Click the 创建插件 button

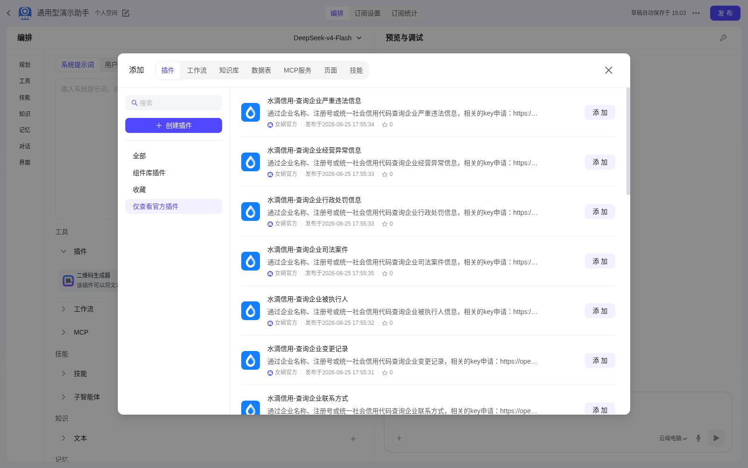(x=173, y=125)
